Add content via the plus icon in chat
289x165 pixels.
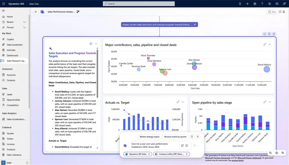pyautogui.click(x=187, y=146)
